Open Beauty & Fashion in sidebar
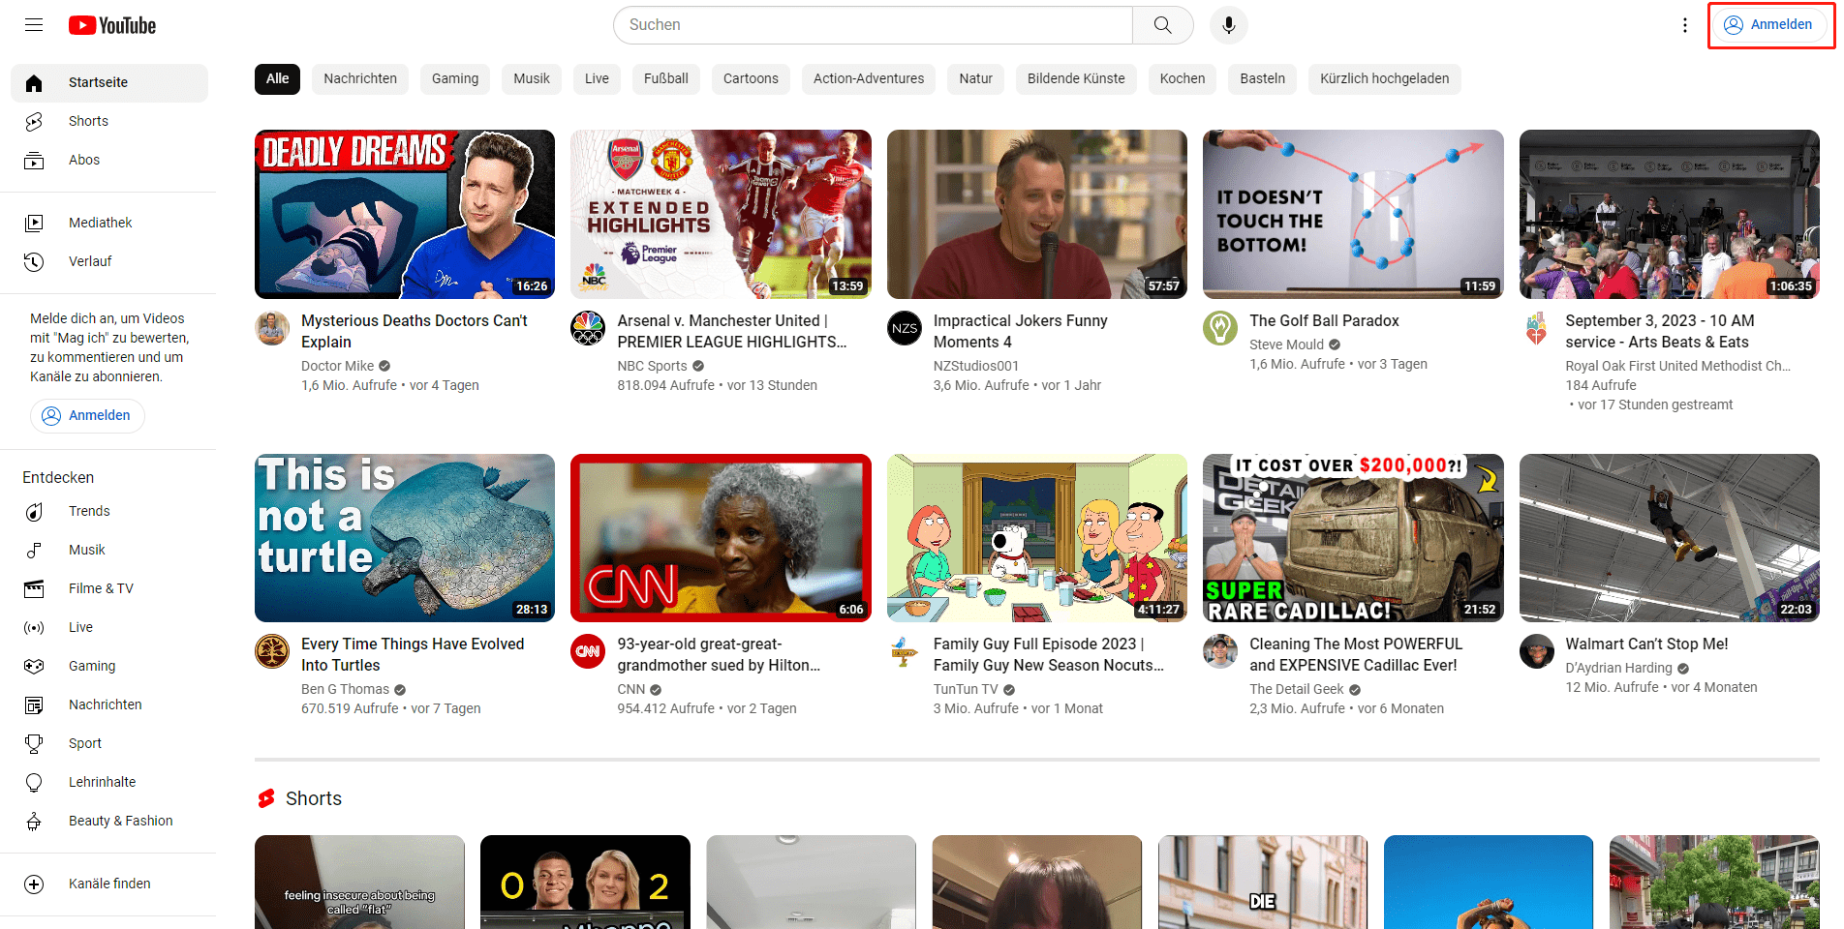The width and height of the screenshot is (1844, 929). pyautogui.click(x=109, y=821)
